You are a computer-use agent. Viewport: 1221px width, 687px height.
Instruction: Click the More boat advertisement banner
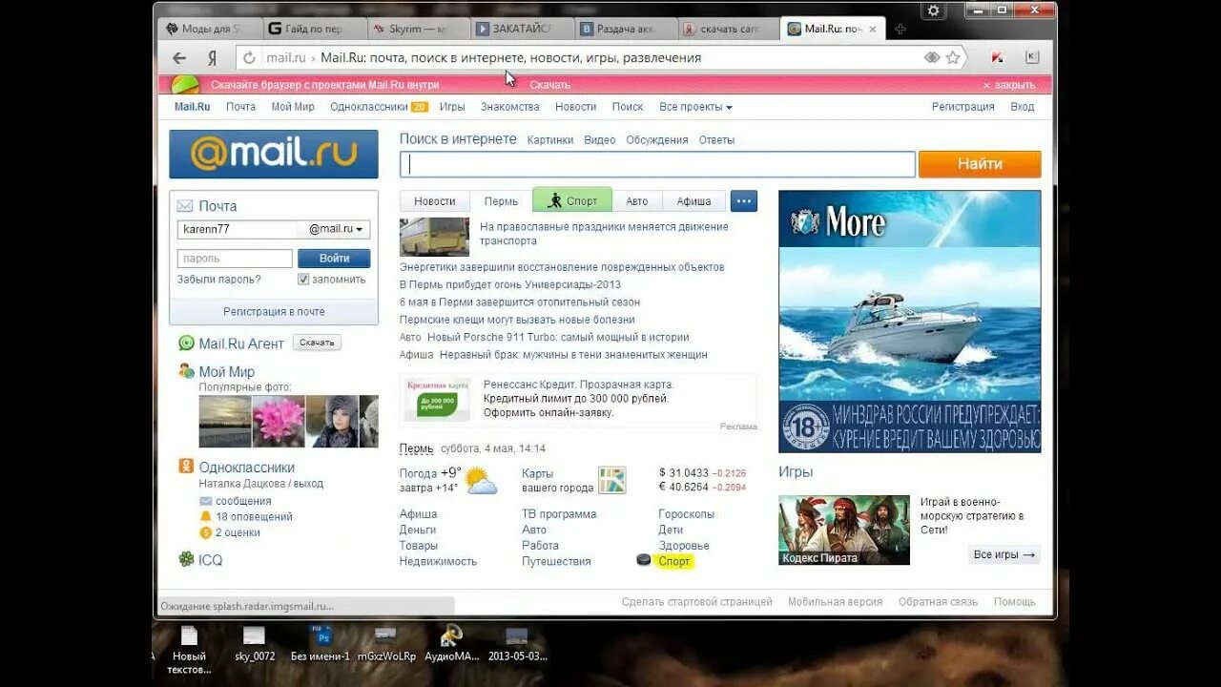click(909, 321)
